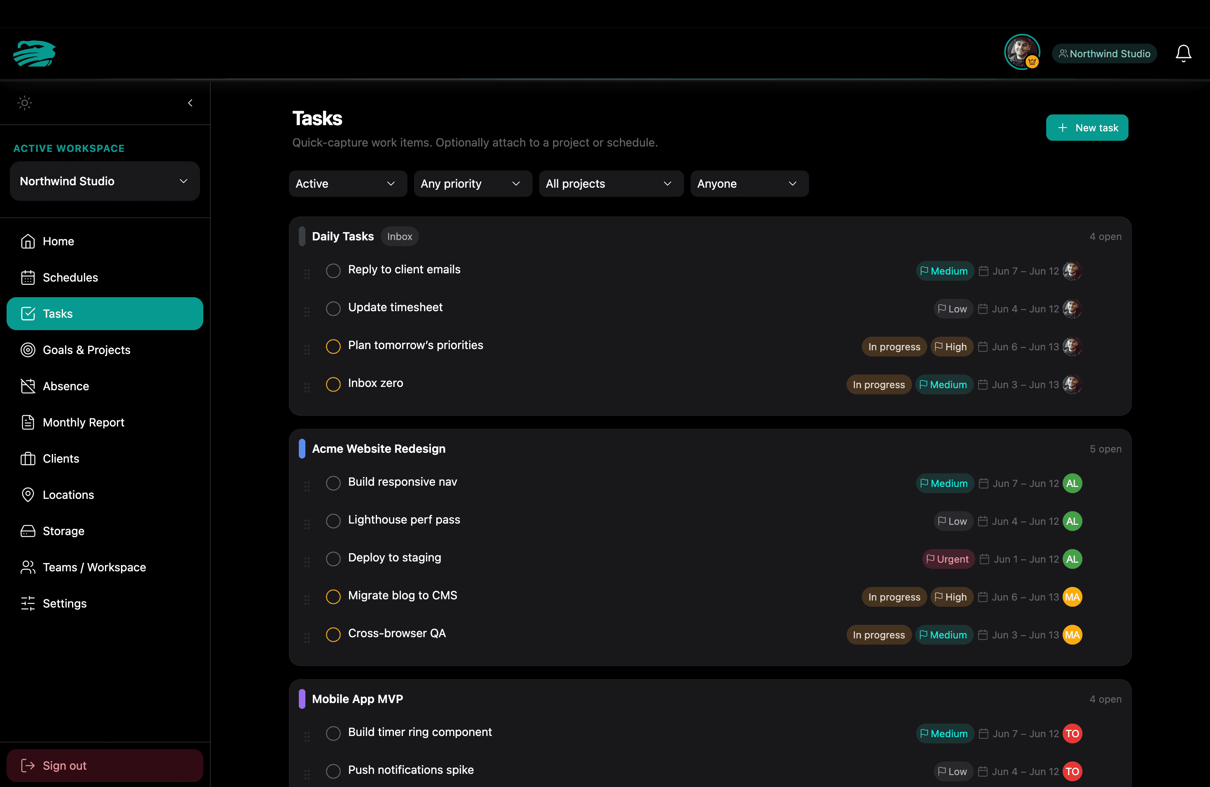
Task: Click the Locations pin icon
Action: tap(28, 495)
